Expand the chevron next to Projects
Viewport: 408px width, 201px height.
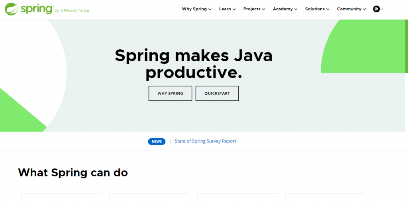(x=264, y=10)
